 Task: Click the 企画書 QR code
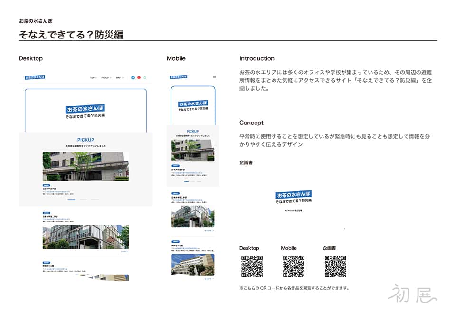click(335, 266)
